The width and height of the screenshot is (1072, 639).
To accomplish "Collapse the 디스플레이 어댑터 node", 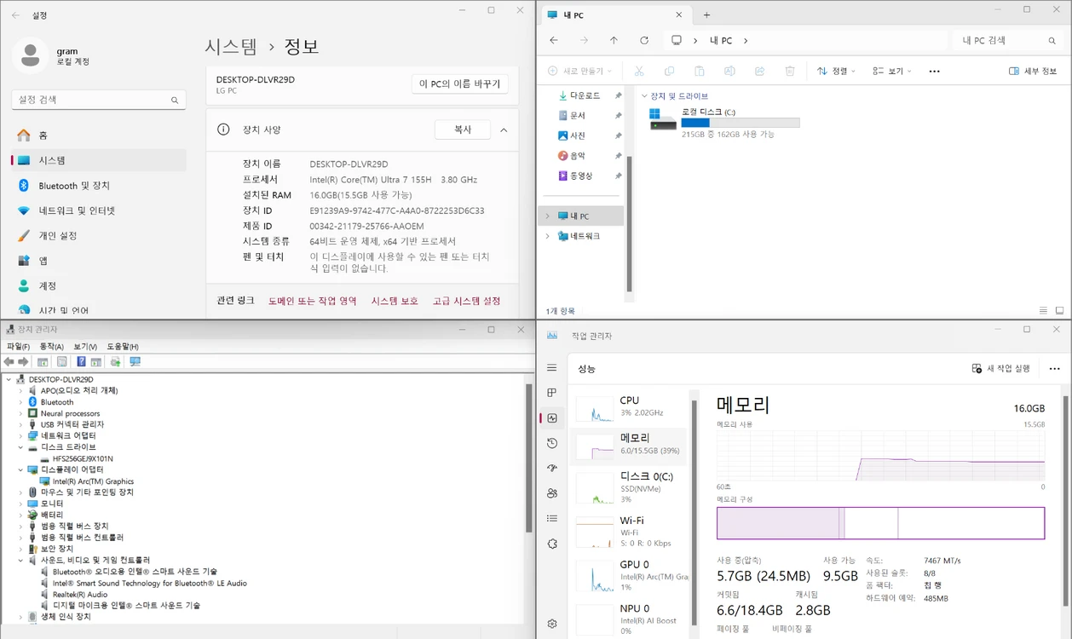I will [20, 469].
